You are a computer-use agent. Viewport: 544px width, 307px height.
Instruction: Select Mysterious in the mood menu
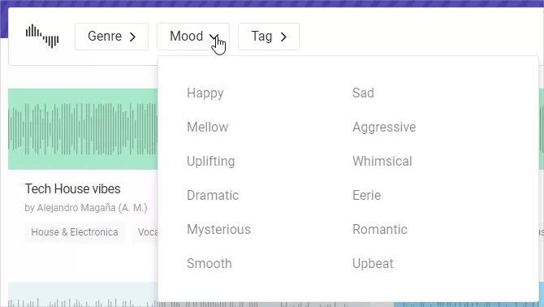pyautogui.click(x=218, y=229)
